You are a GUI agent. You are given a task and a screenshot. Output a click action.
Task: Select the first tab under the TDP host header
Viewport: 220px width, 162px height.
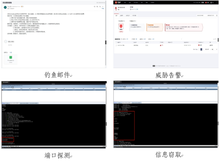117,16
